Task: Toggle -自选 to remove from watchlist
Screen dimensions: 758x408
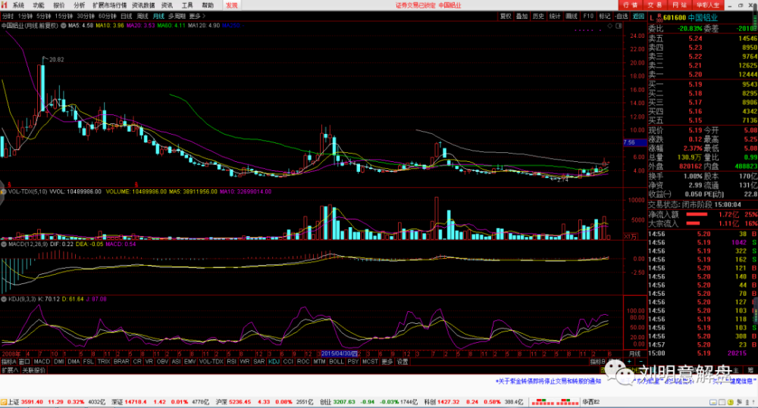Action: coord(622,15)
